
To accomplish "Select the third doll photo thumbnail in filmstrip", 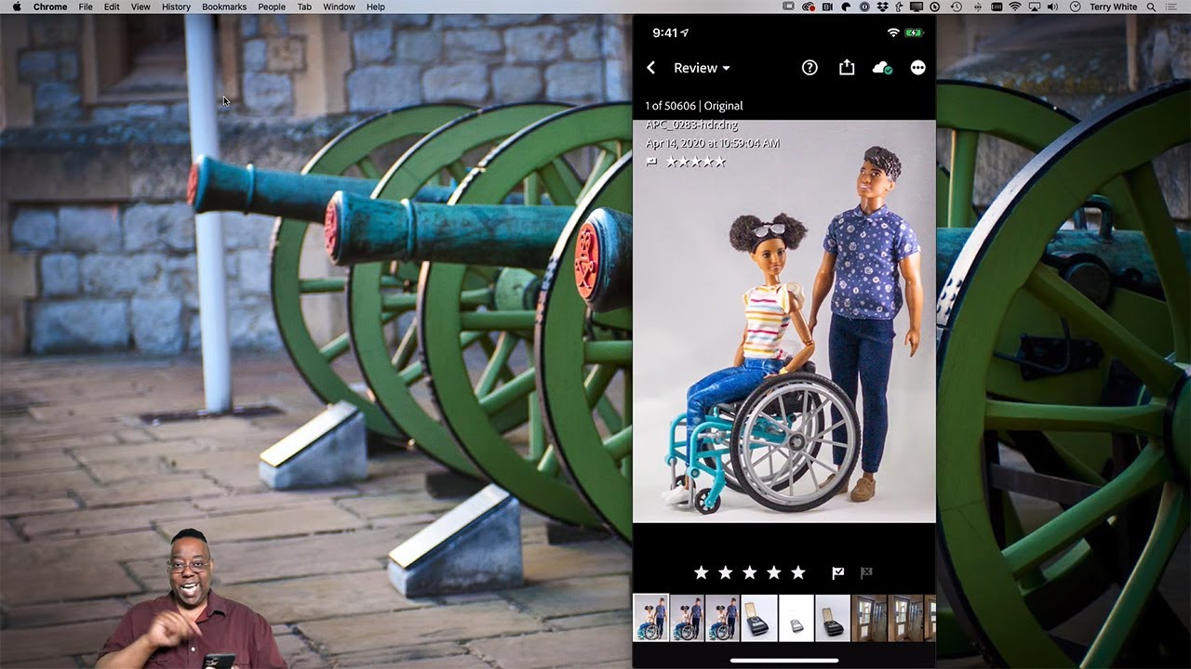I will pos(723,618).
